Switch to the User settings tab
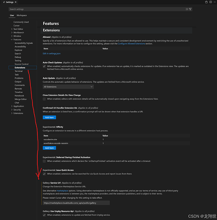 (x=12, y=15)
